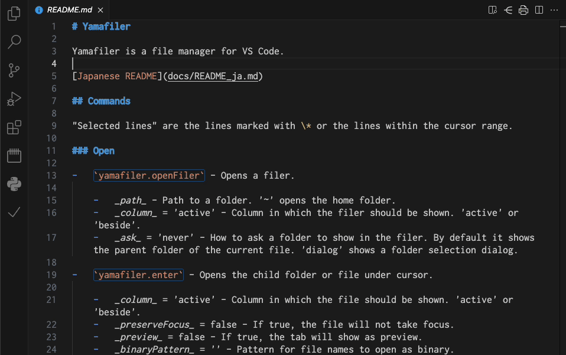Open the Run and Debug view
This screenshot has width=566, height=355.
click(x=14, y=98)
